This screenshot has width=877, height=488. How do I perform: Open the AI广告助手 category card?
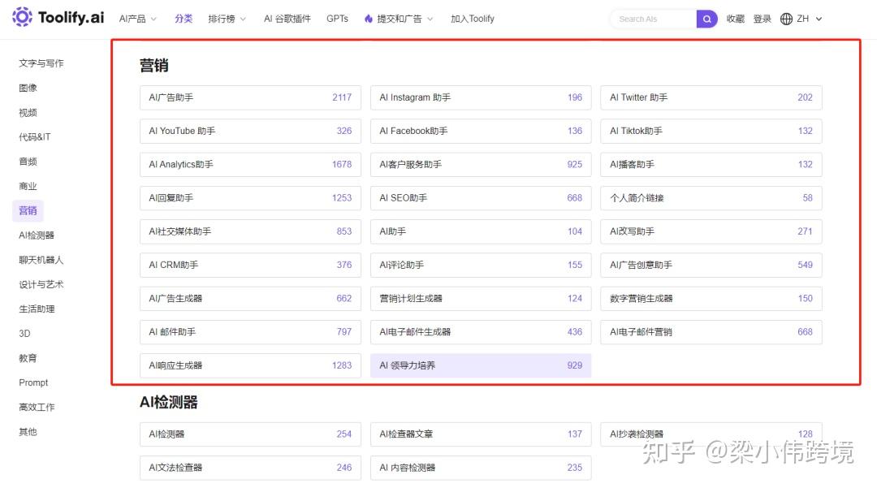click(x=249, y=97)
